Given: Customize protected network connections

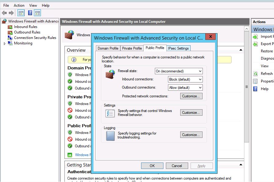Looking at the screenshot, I should click(x=191, y=96).
